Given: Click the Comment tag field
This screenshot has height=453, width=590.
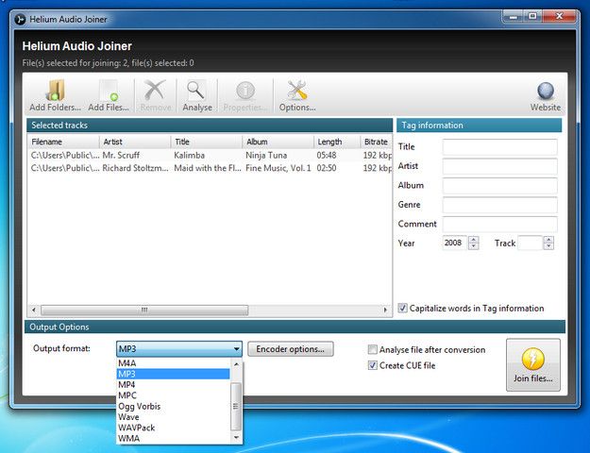Looking at the screenshot, I should pyautogui.click(x=499, y=224).
